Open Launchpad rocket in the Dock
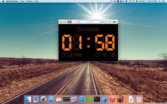Viewport: 167px width, 104px height. pos(43,99)
